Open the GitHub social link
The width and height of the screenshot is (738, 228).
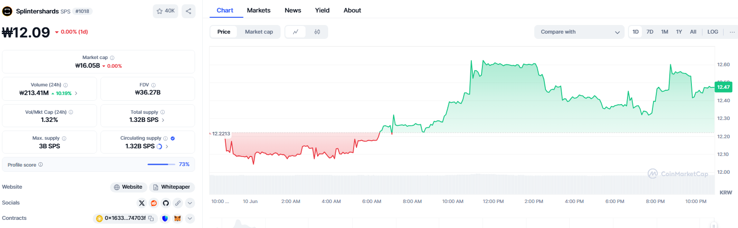click(x=166, y=203)
